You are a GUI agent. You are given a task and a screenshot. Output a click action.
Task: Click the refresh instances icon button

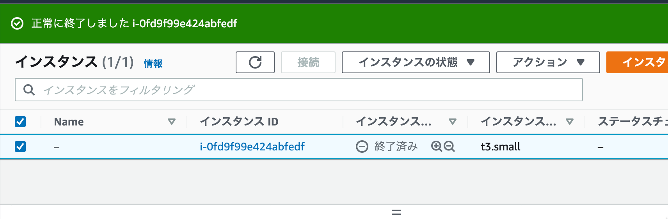(255, 62)
